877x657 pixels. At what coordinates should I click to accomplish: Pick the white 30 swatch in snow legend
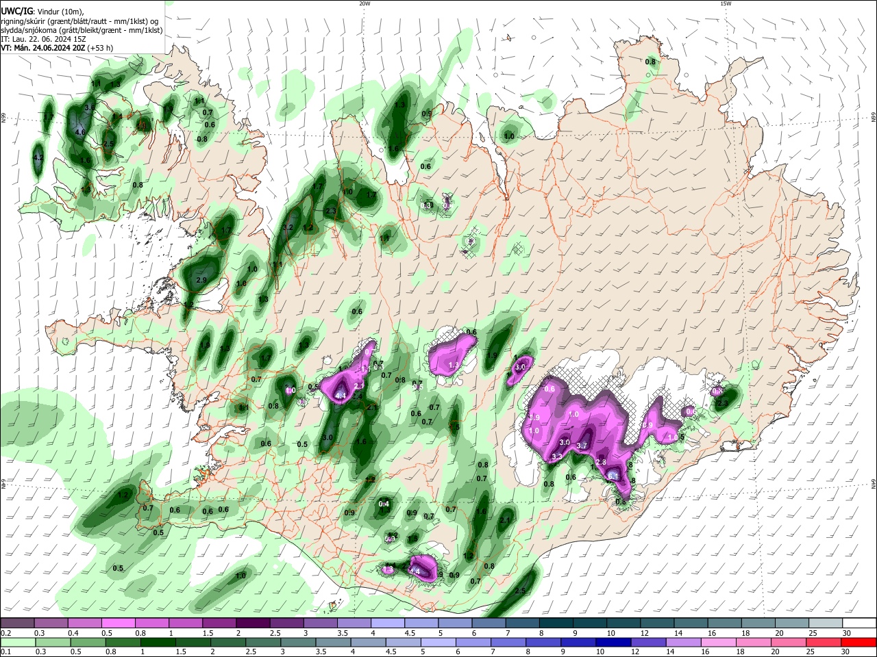[859, 623]
